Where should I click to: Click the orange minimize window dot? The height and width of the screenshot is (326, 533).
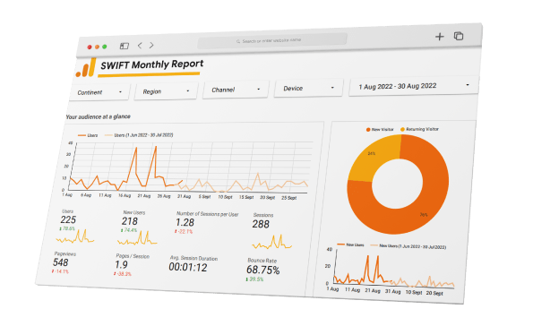coord(97,47)
